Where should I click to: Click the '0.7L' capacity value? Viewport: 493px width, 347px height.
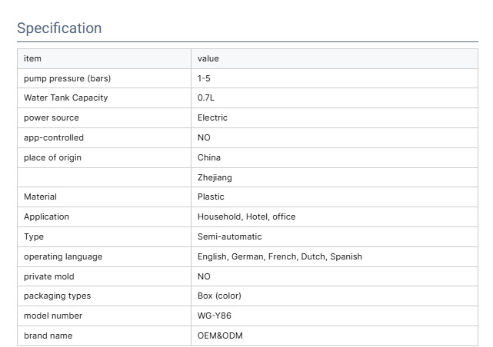pos(206,97)
